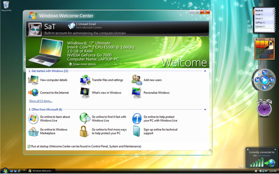Image resolution: width=279 pixels, height=174 pixels.
Task: Open the Personalize Windows icon
Action: pyautogui.click(x=137, y=93)
